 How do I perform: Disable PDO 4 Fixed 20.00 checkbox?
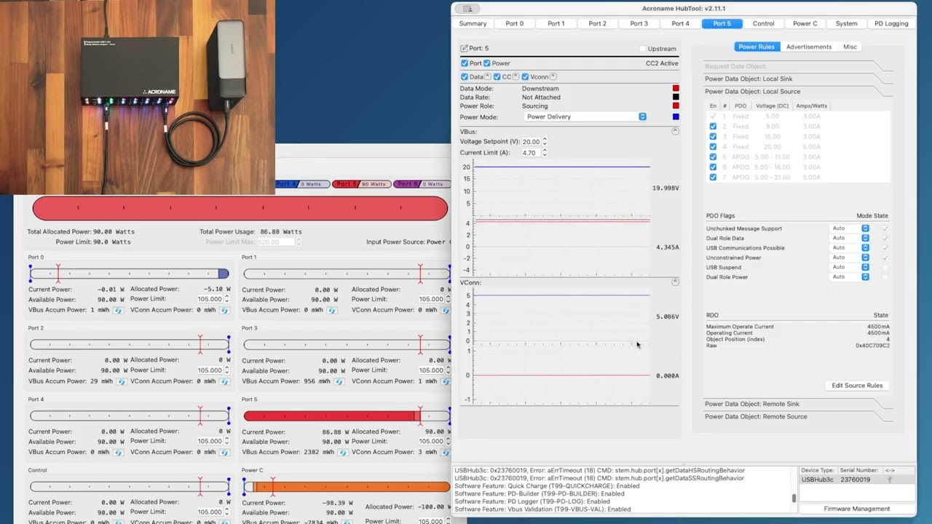click(713, 146)
